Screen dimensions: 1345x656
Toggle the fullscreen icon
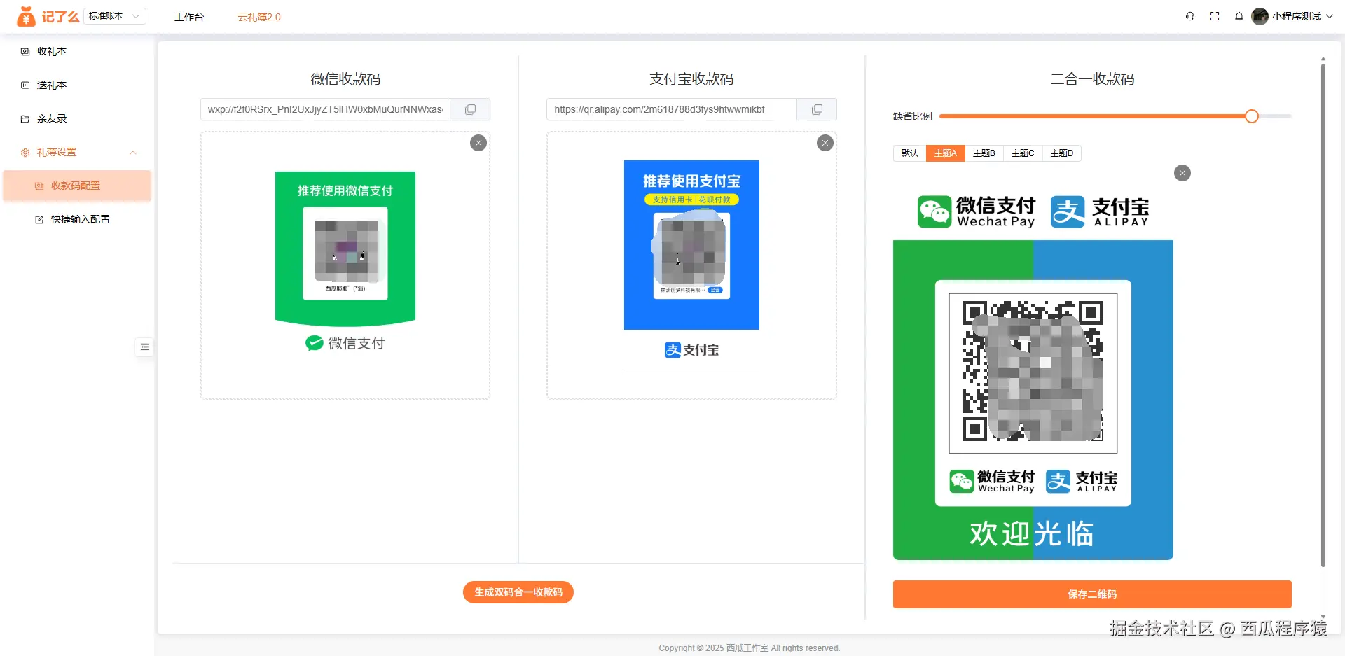coord(1215,16)
